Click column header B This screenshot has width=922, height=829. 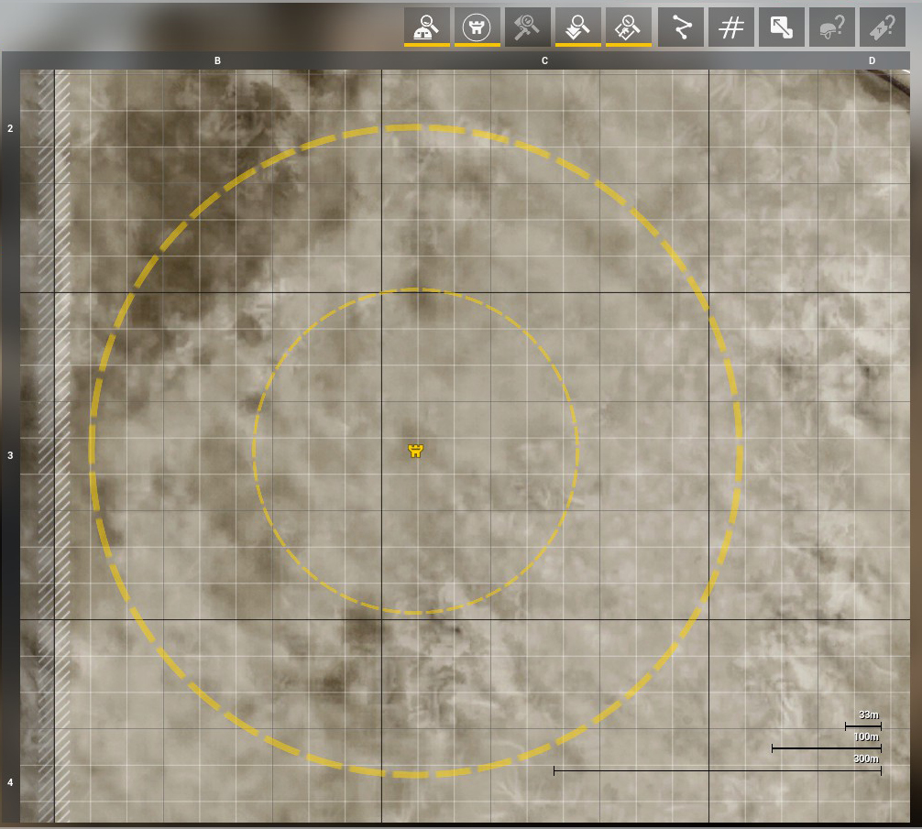(x=217, y=60)
